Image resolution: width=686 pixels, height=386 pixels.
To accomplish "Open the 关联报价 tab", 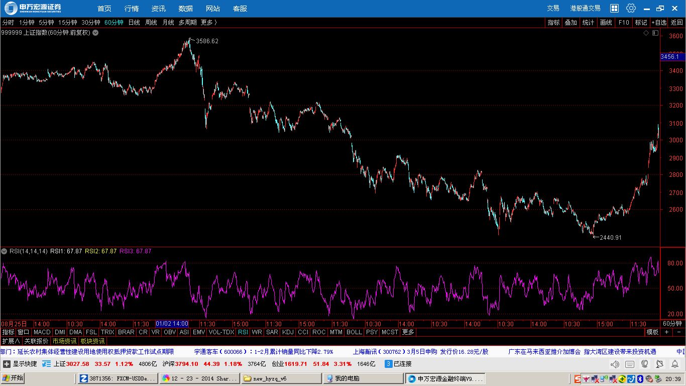I will tap(37, 341).
